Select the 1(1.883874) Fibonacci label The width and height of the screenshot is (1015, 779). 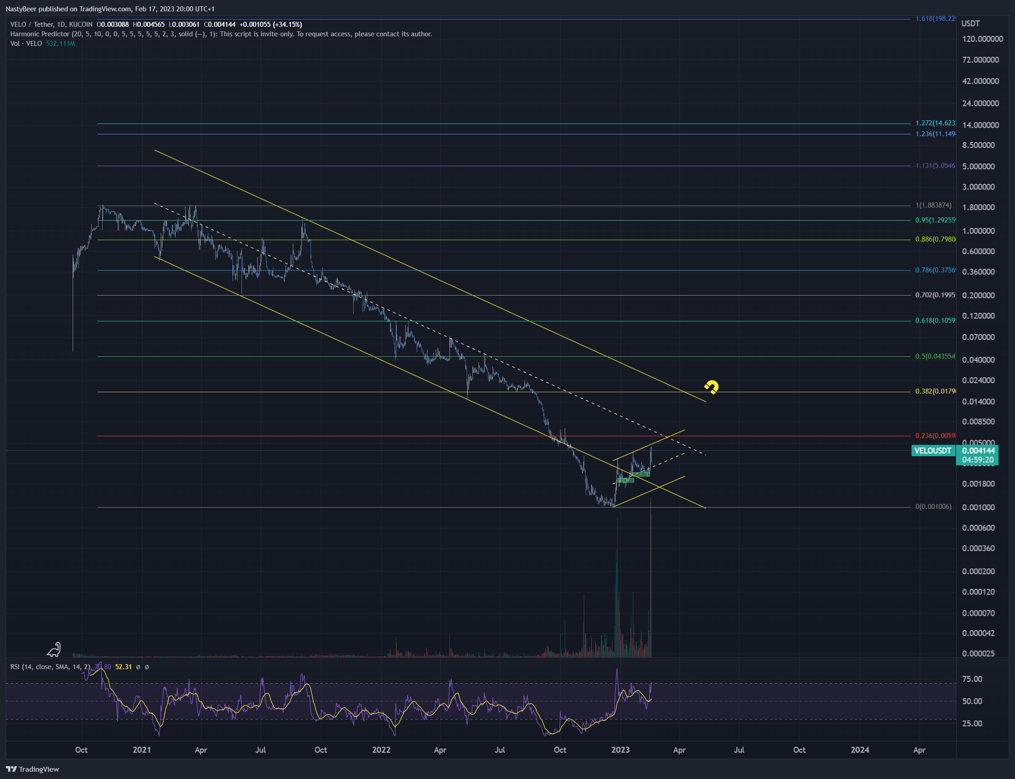click(x=933, y=205)
